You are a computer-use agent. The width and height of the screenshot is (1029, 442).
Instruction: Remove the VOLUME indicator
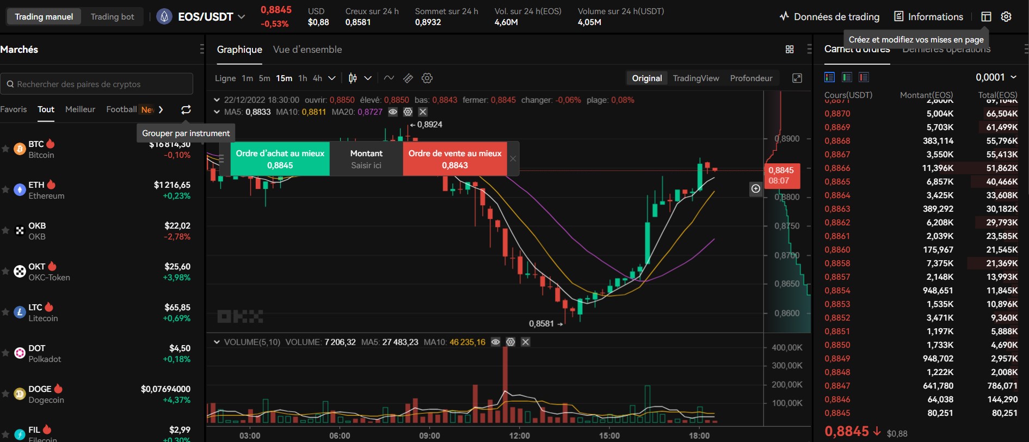[526, 342]
